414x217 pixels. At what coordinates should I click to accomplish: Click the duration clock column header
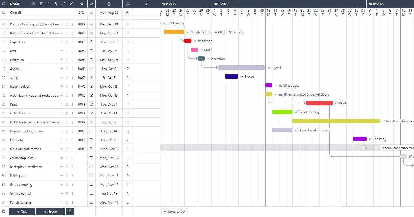point(128,4)
